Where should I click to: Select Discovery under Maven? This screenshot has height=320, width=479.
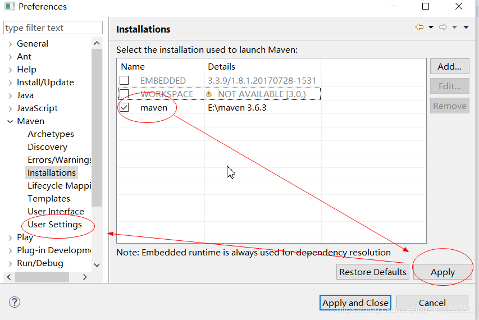[x=47, y=147]
